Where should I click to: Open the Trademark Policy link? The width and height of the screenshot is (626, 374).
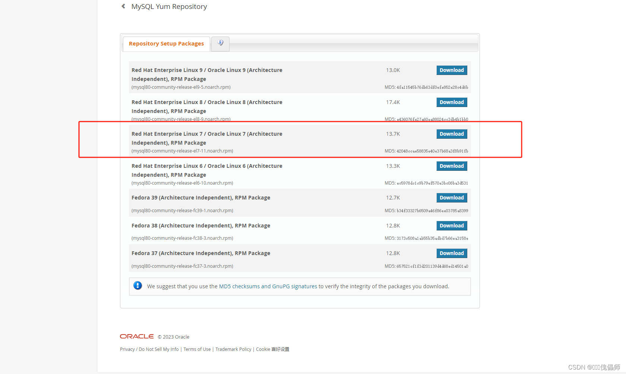tap(233, 349)
